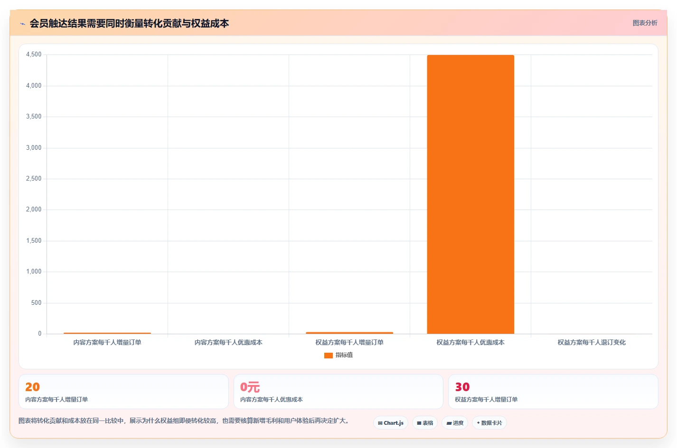Click the y-axis value 2,000
The image size is (677, 448).
tap(34, 210)
